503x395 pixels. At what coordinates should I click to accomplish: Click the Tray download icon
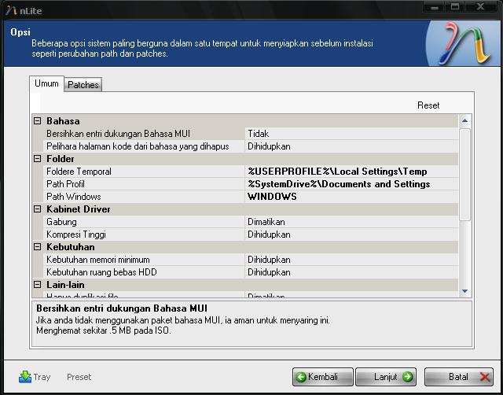[x=25, y=376]
